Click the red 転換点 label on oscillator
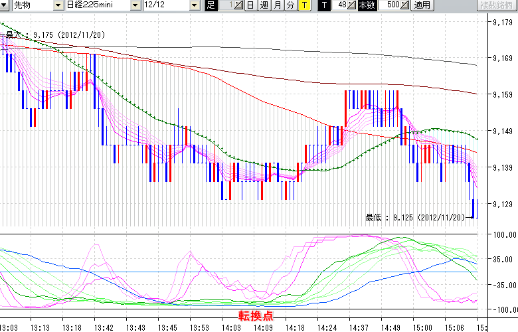Image resolution: width=518 pixels, height=332 pixels. pos(256,316)
